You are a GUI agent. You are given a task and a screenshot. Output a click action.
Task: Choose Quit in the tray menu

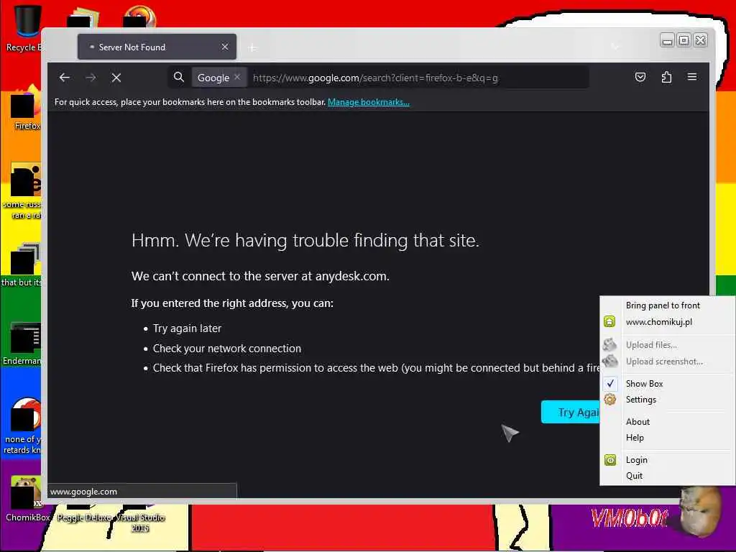click(x=634, y=476)
